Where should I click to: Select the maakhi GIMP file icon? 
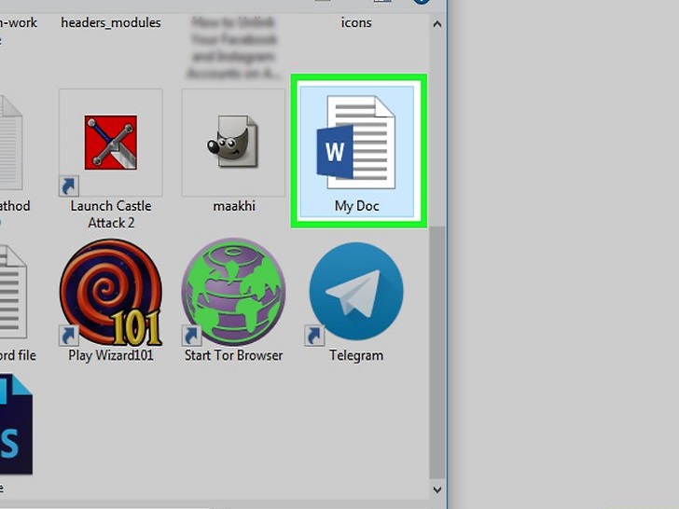click(233, 141)
